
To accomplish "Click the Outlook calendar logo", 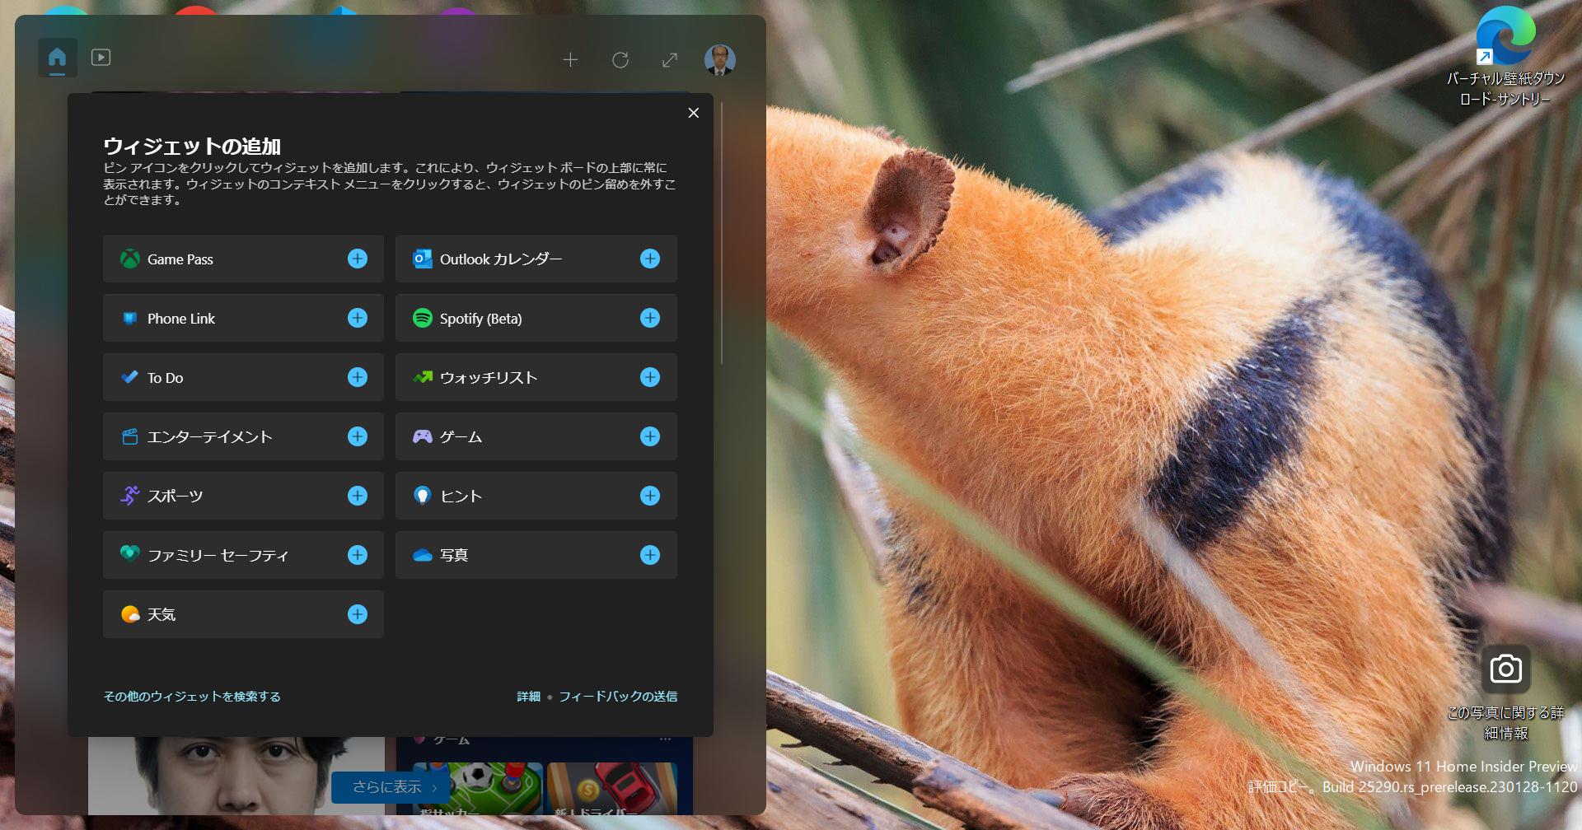I will 423,259.
